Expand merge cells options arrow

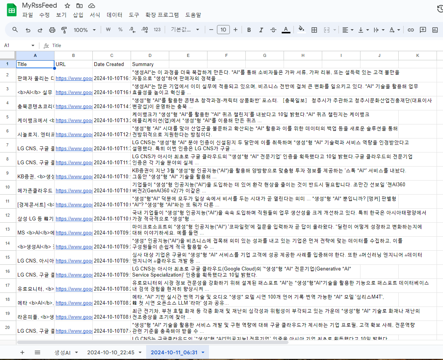(x=334, y=30)
